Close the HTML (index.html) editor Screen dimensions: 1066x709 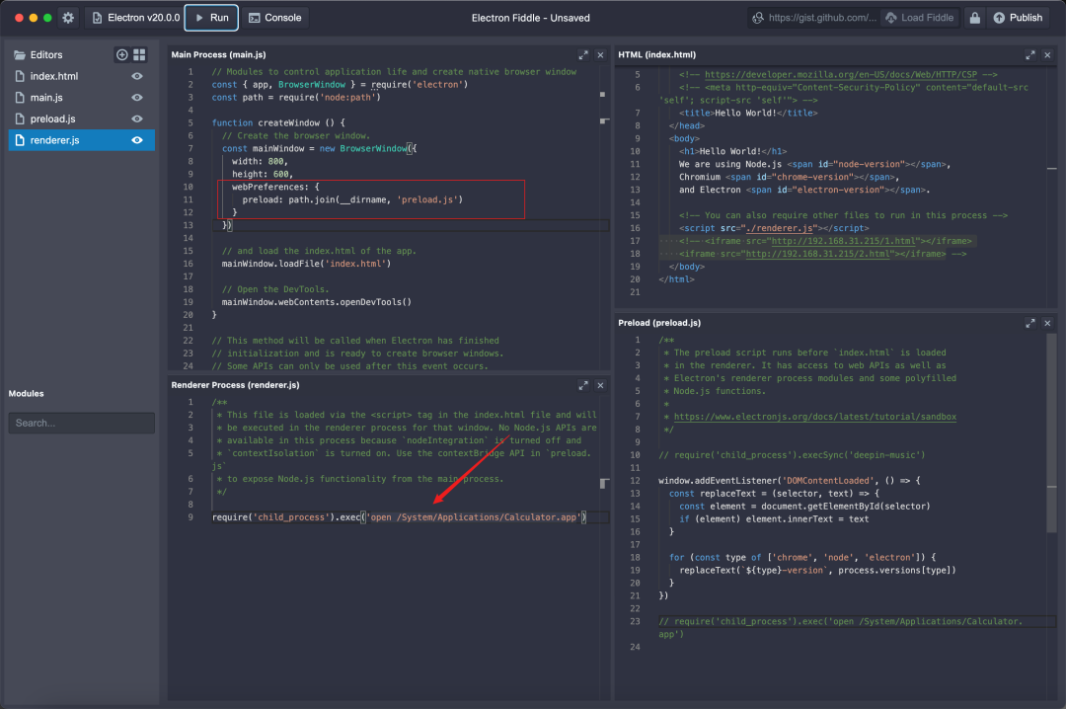click(1047, 55)
